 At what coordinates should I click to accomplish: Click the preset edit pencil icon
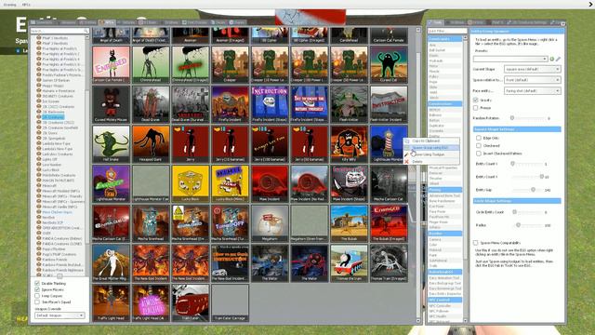point(558,59)
